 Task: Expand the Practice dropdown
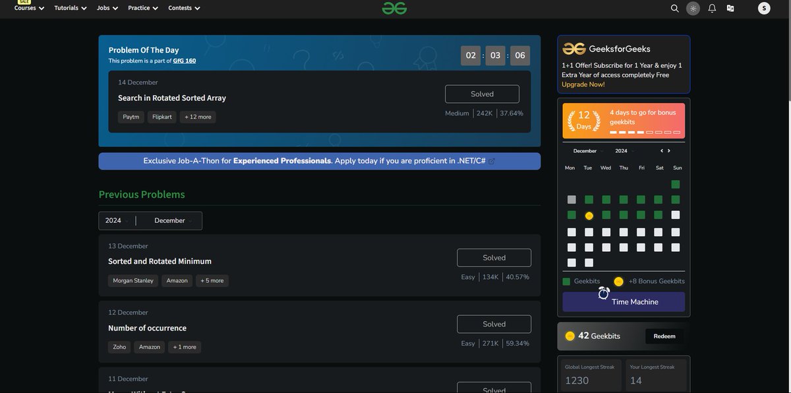[x=143, y=8]
